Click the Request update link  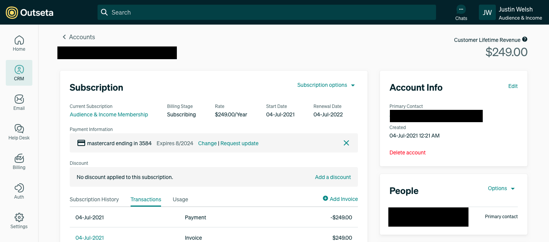point(239,143)
